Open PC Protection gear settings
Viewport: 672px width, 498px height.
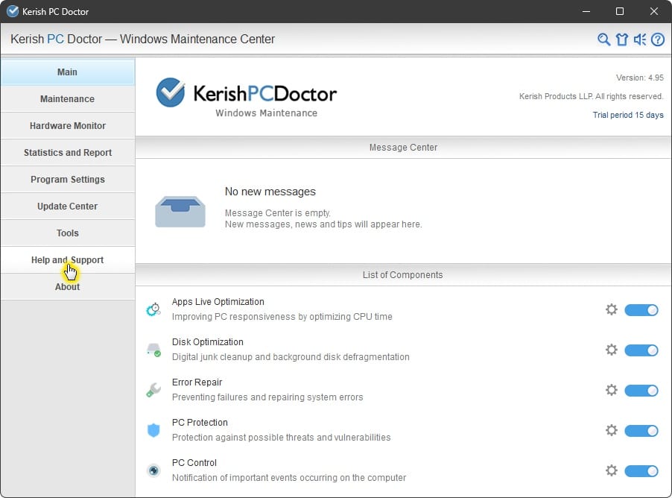pyautogui.click(x=612, y=430)
